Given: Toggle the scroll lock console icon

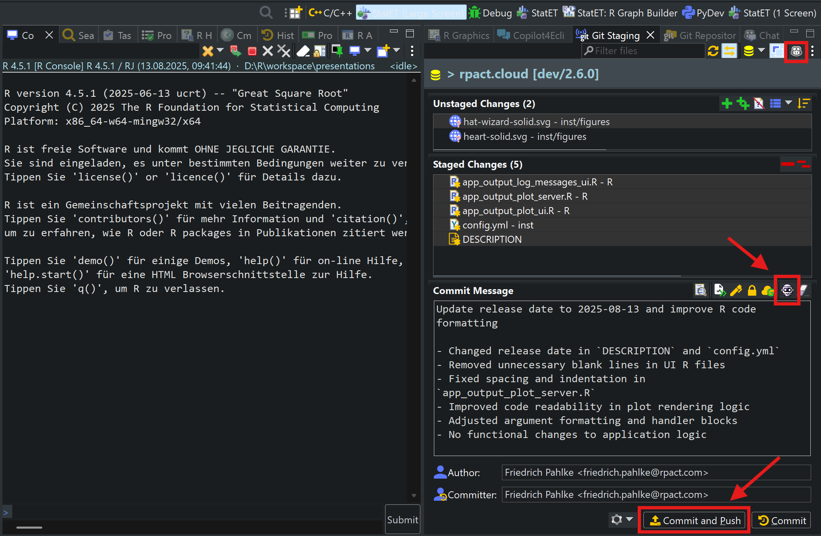Looking at the screenshot, I should coord(319,51).
